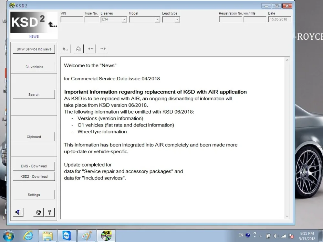
Task: Open the Action Center flag icon
Action: tap(291, 236)
